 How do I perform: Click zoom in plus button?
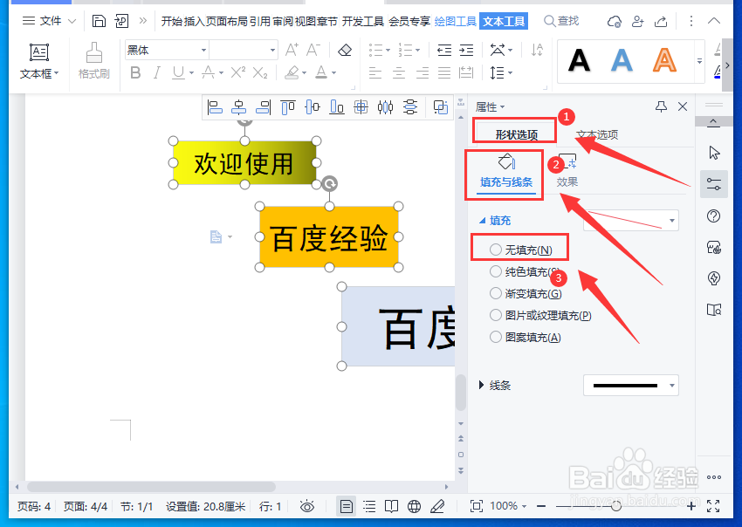(691, 507)
